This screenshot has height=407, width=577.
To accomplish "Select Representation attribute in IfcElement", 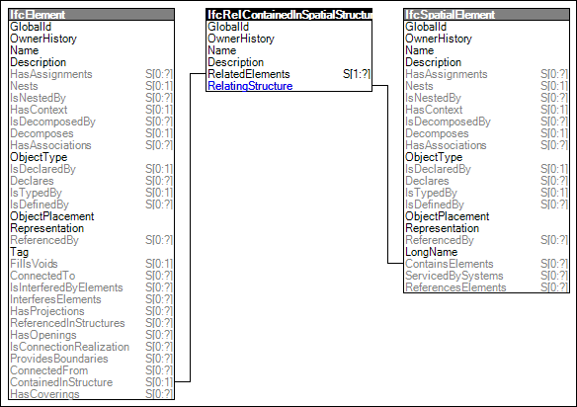I will pos(91,228).
